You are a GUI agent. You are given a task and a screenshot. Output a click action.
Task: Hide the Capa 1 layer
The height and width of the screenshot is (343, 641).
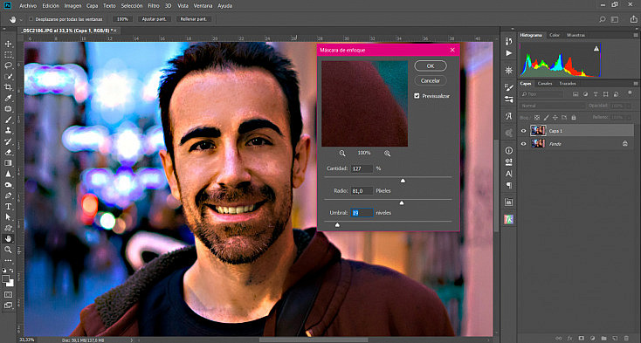524,131
